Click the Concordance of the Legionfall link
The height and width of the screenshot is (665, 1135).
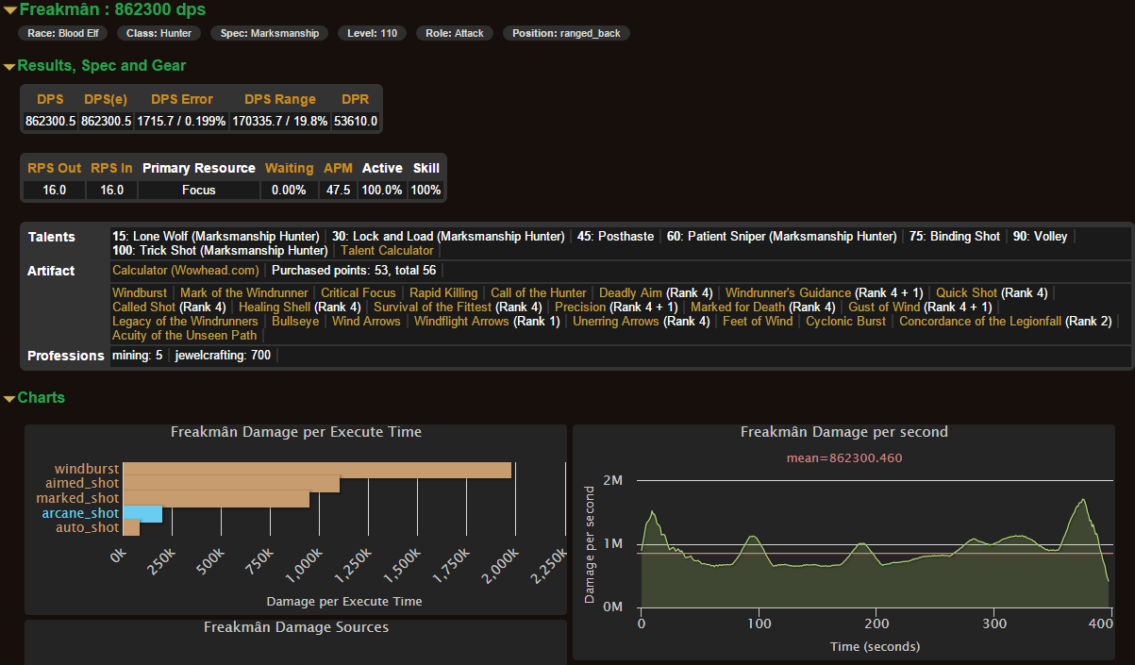point(980,322)
